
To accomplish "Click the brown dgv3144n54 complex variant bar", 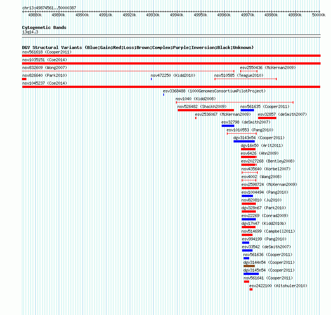I will [249, 266].
